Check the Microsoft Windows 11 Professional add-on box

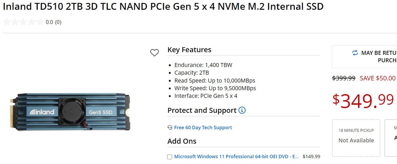(169, 157)
